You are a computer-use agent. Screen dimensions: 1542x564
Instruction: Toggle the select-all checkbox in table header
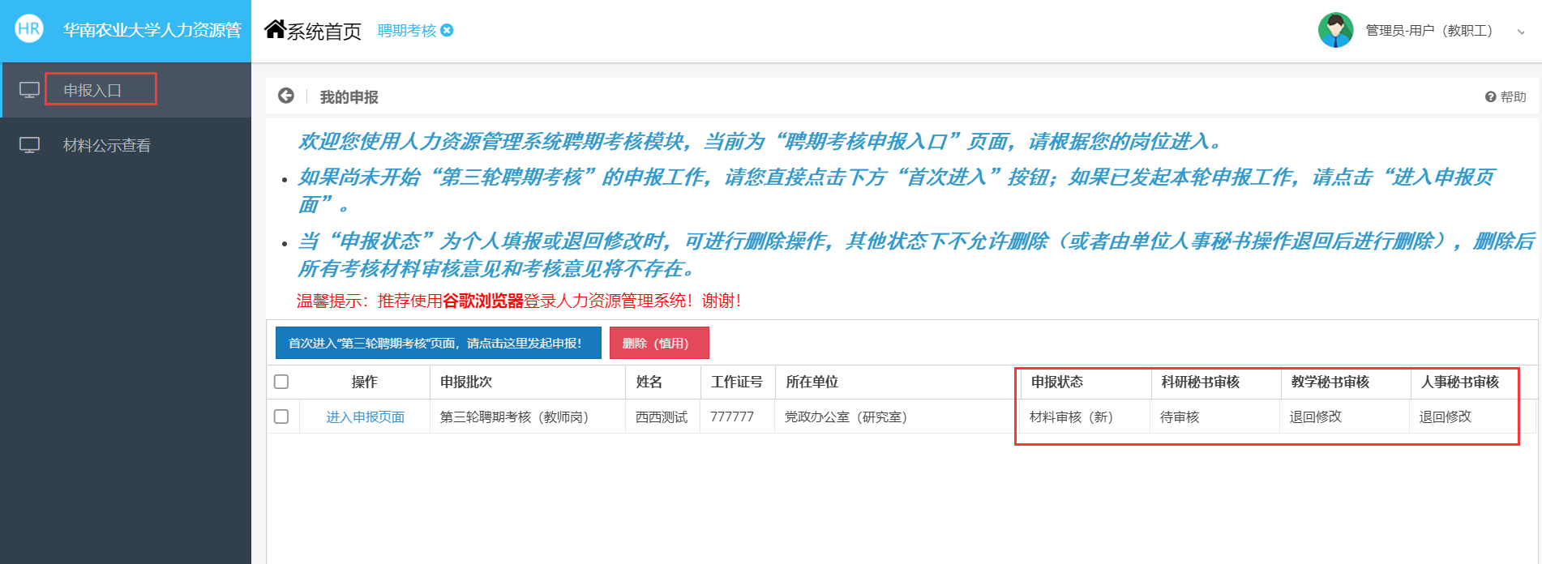click(281, 382)
